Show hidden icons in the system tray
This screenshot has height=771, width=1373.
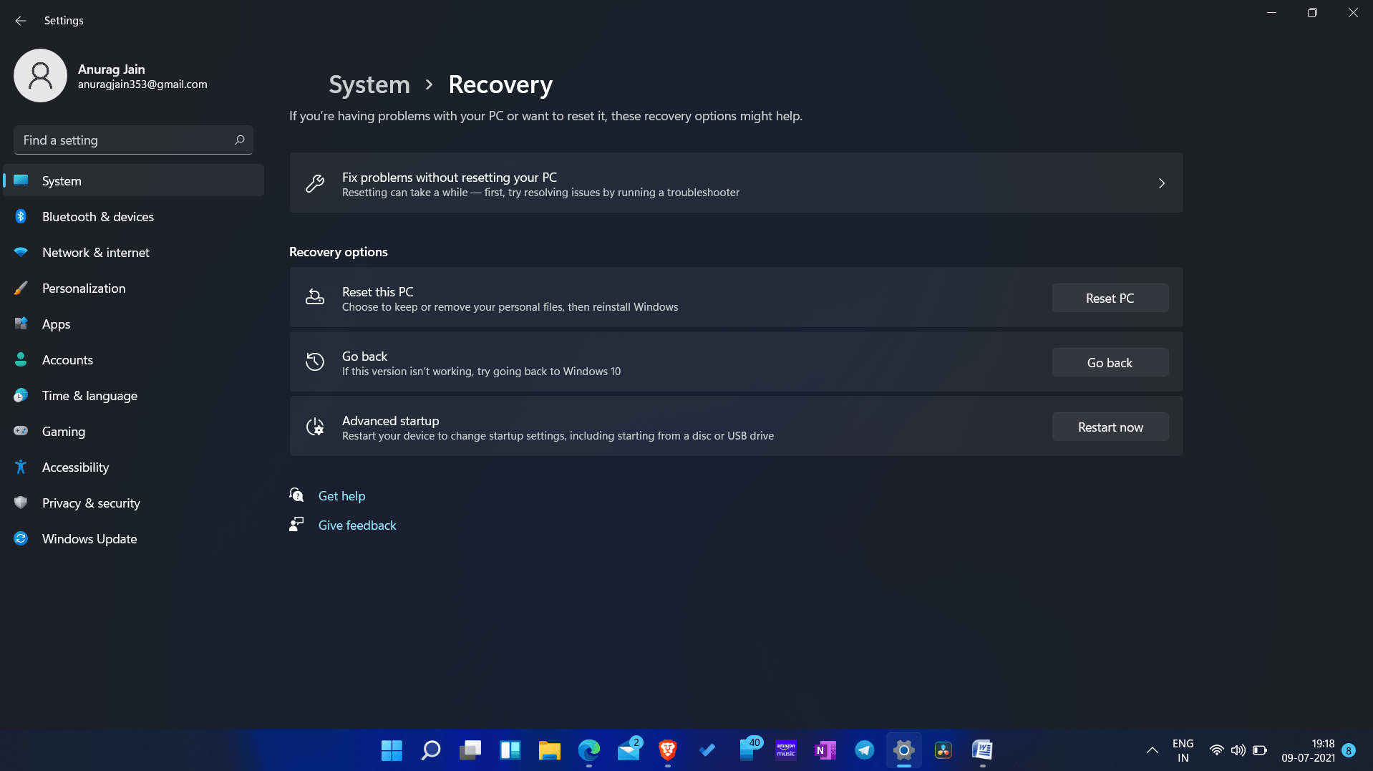(x=1151, y=750)
